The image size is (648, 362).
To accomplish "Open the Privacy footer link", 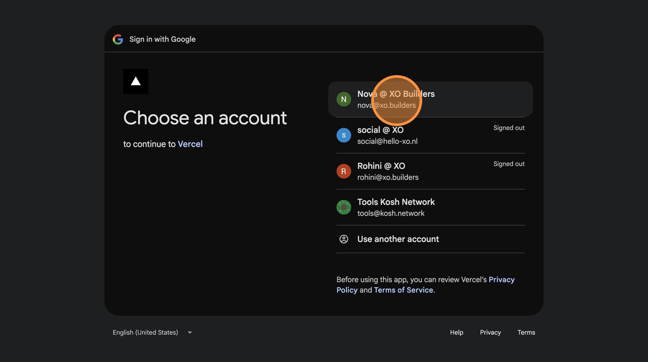I will (x=490, y=333).
